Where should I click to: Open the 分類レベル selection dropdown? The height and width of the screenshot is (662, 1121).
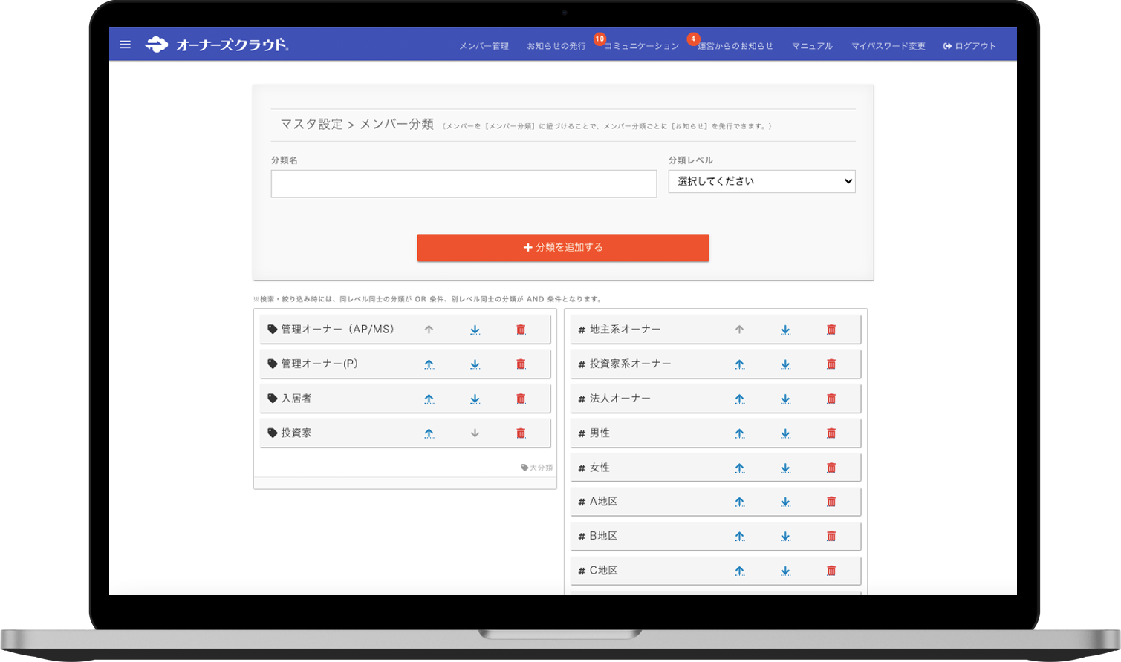click(x=761, y=181)
